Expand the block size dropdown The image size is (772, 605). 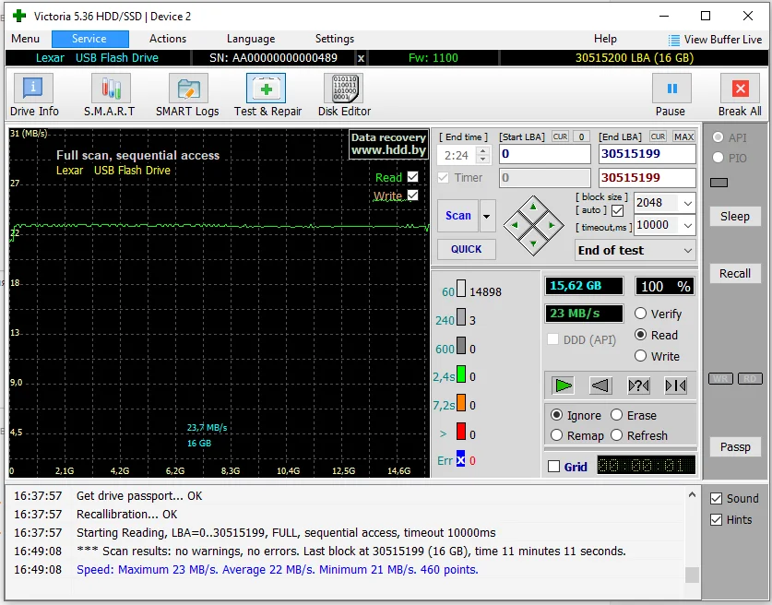tap(687, 204)
